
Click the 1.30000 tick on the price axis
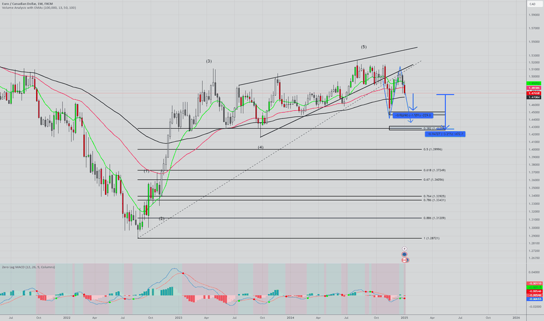[x=533, y=228]
